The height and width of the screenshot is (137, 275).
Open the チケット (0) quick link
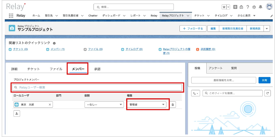pyautogui.click(x=20, y=49)
